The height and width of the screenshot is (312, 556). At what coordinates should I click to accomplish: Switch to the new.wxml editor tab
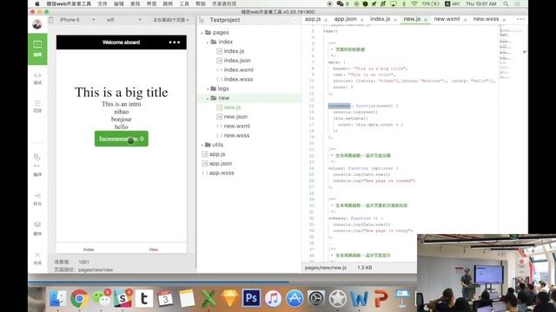pos(447,19)
